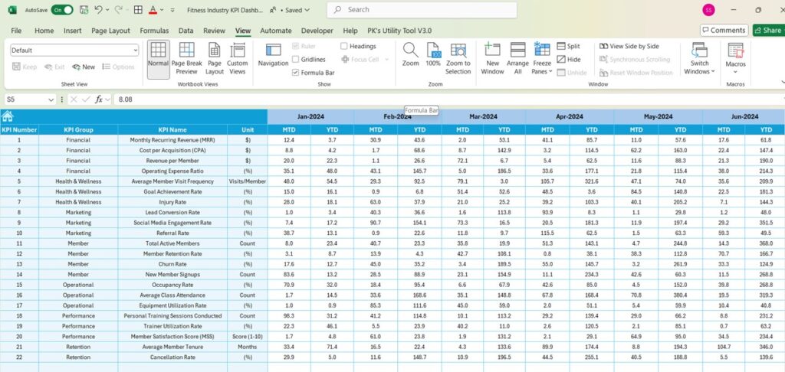Click the green Share button
785x372 pixels.
coord(768,30)
